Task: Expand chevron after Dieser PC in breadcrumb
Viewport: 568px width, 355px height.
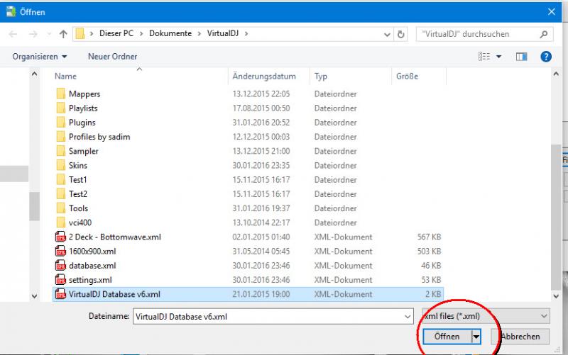Action: point(141,33)
